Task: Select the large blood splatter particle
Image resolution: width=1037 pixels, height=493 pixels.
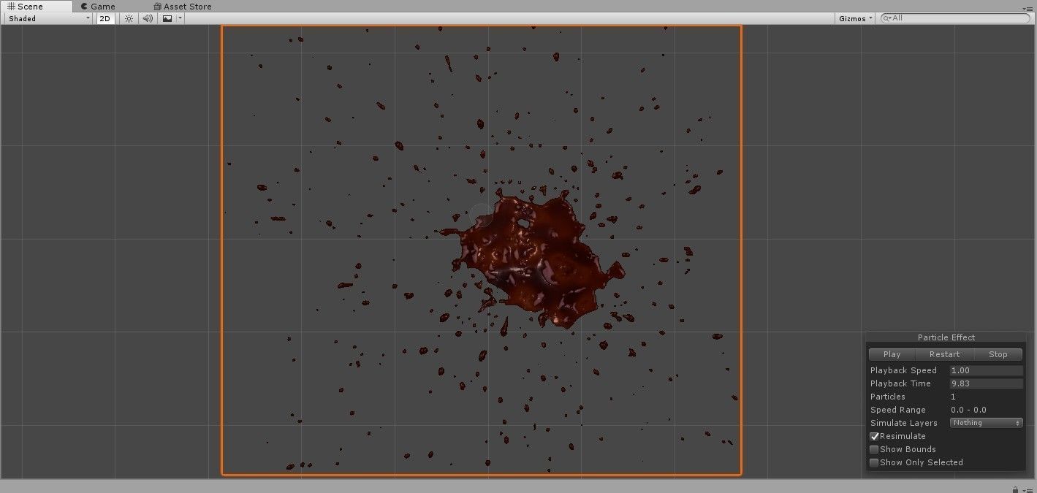Action: point(539,259)
